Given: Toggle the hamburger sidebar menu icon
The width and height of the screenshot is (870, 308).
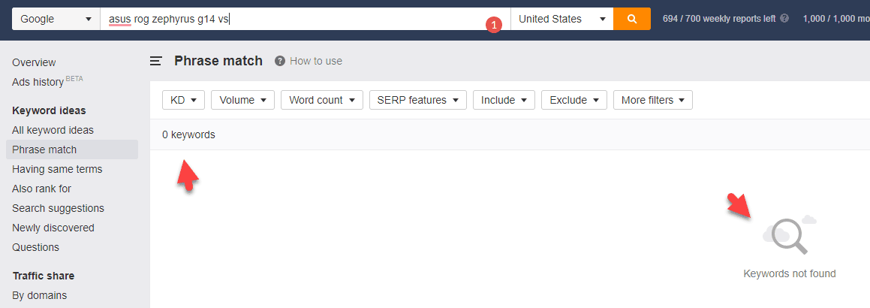Looking at the screenshot, I should pos(156,61).
